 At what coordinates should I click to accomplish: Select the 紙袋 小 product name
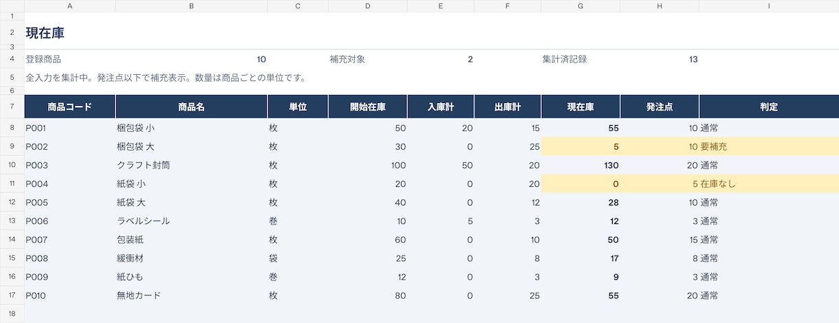pos(131,183)
